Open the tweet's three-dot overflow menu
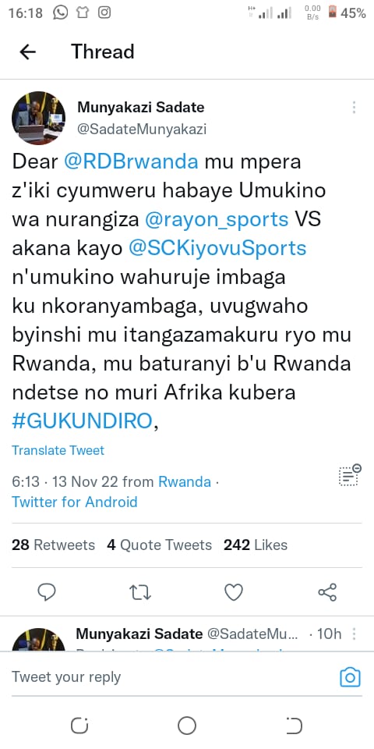The height and width of the screenshot is (749, 374). (x=354, y=108)
